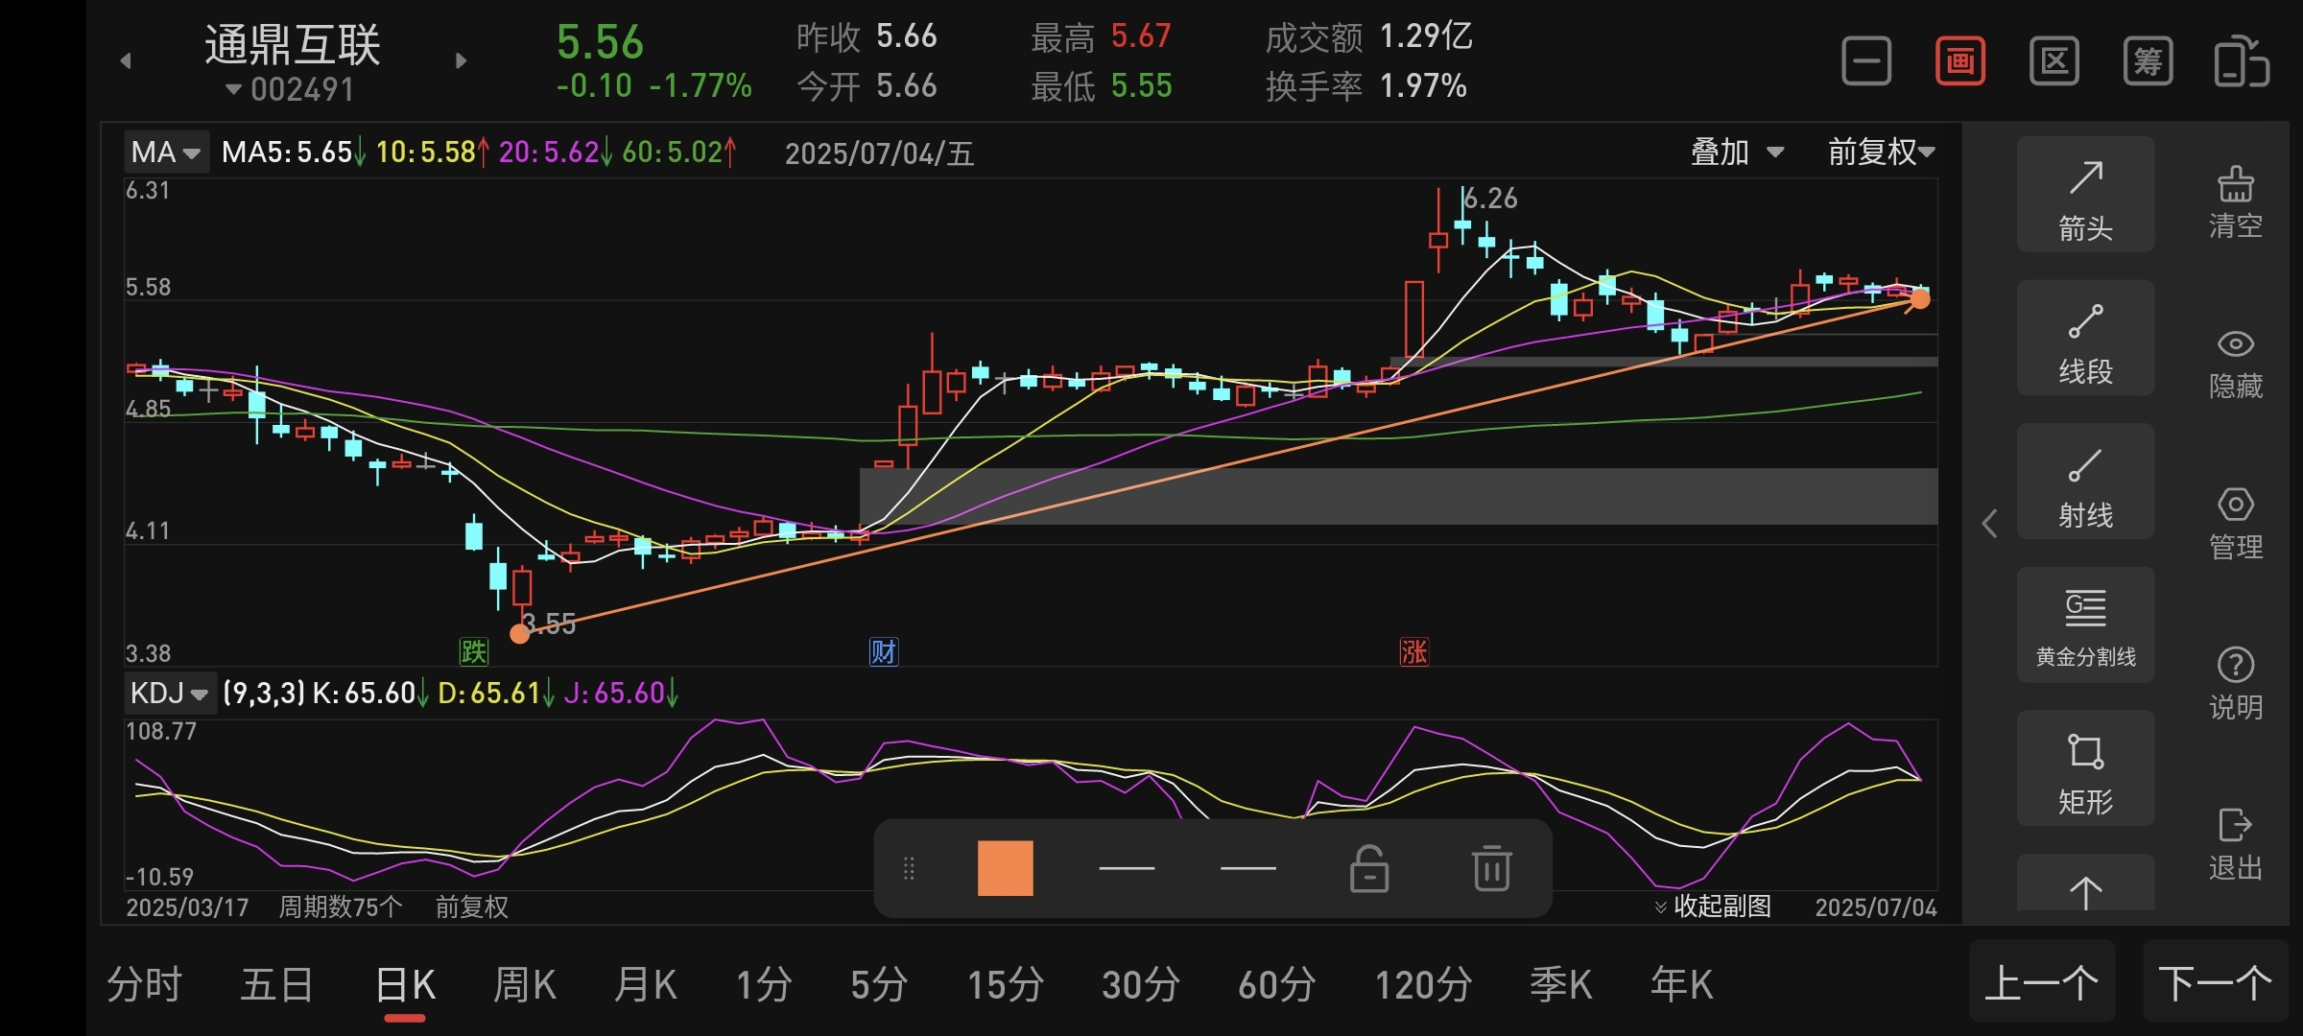Open the interval statistics (区) icon
This screenshot has height=1036, width=2303.
2054,62
